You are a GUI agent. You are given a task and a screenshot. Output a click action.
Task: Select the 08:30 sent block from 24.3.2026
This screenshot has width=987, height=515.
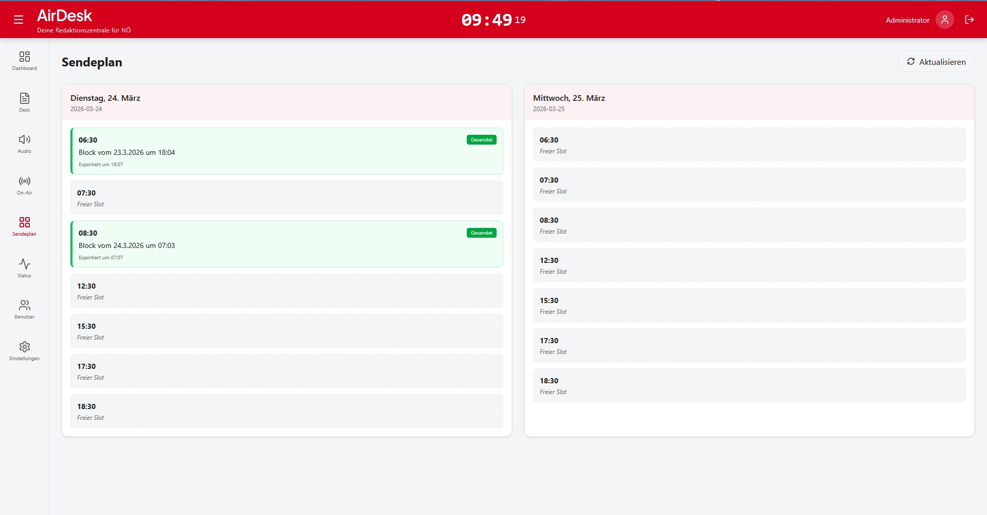coord(286,244)
